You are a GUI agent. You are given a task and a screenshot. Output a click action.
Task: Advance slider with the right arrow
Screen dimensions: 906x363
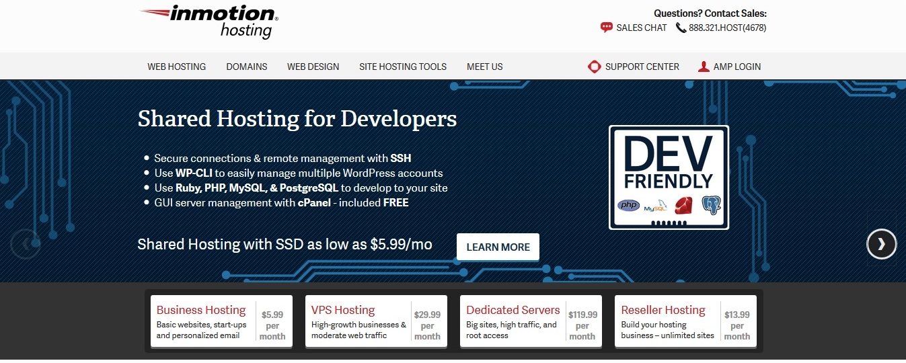[x=881, y=244]
